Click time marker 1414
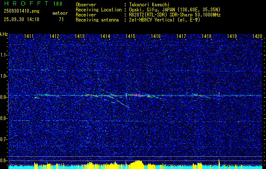The image size is (266, 169). (x=105, y=36)
